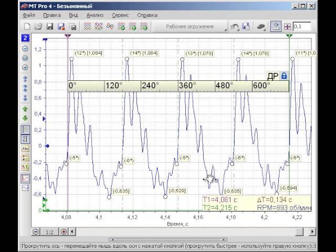
Task: Click the first wavy-lines waveform icon
Action: 87,27
